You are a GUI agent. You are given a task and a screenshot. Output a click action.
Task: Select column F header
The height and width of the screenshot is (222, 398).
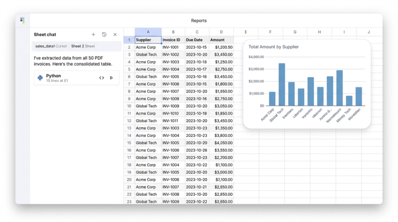click(x=270, y=32)
